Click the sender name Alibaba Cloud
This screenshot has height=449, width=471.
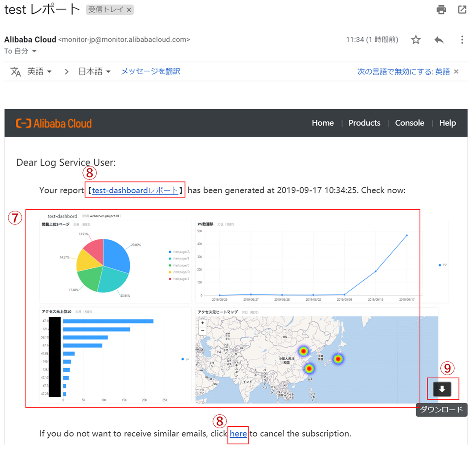point(30,40)
